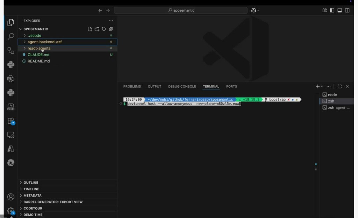Toggle the primary side bar visibility
Viewport: 358px width, 218px height.
point(332,10)
